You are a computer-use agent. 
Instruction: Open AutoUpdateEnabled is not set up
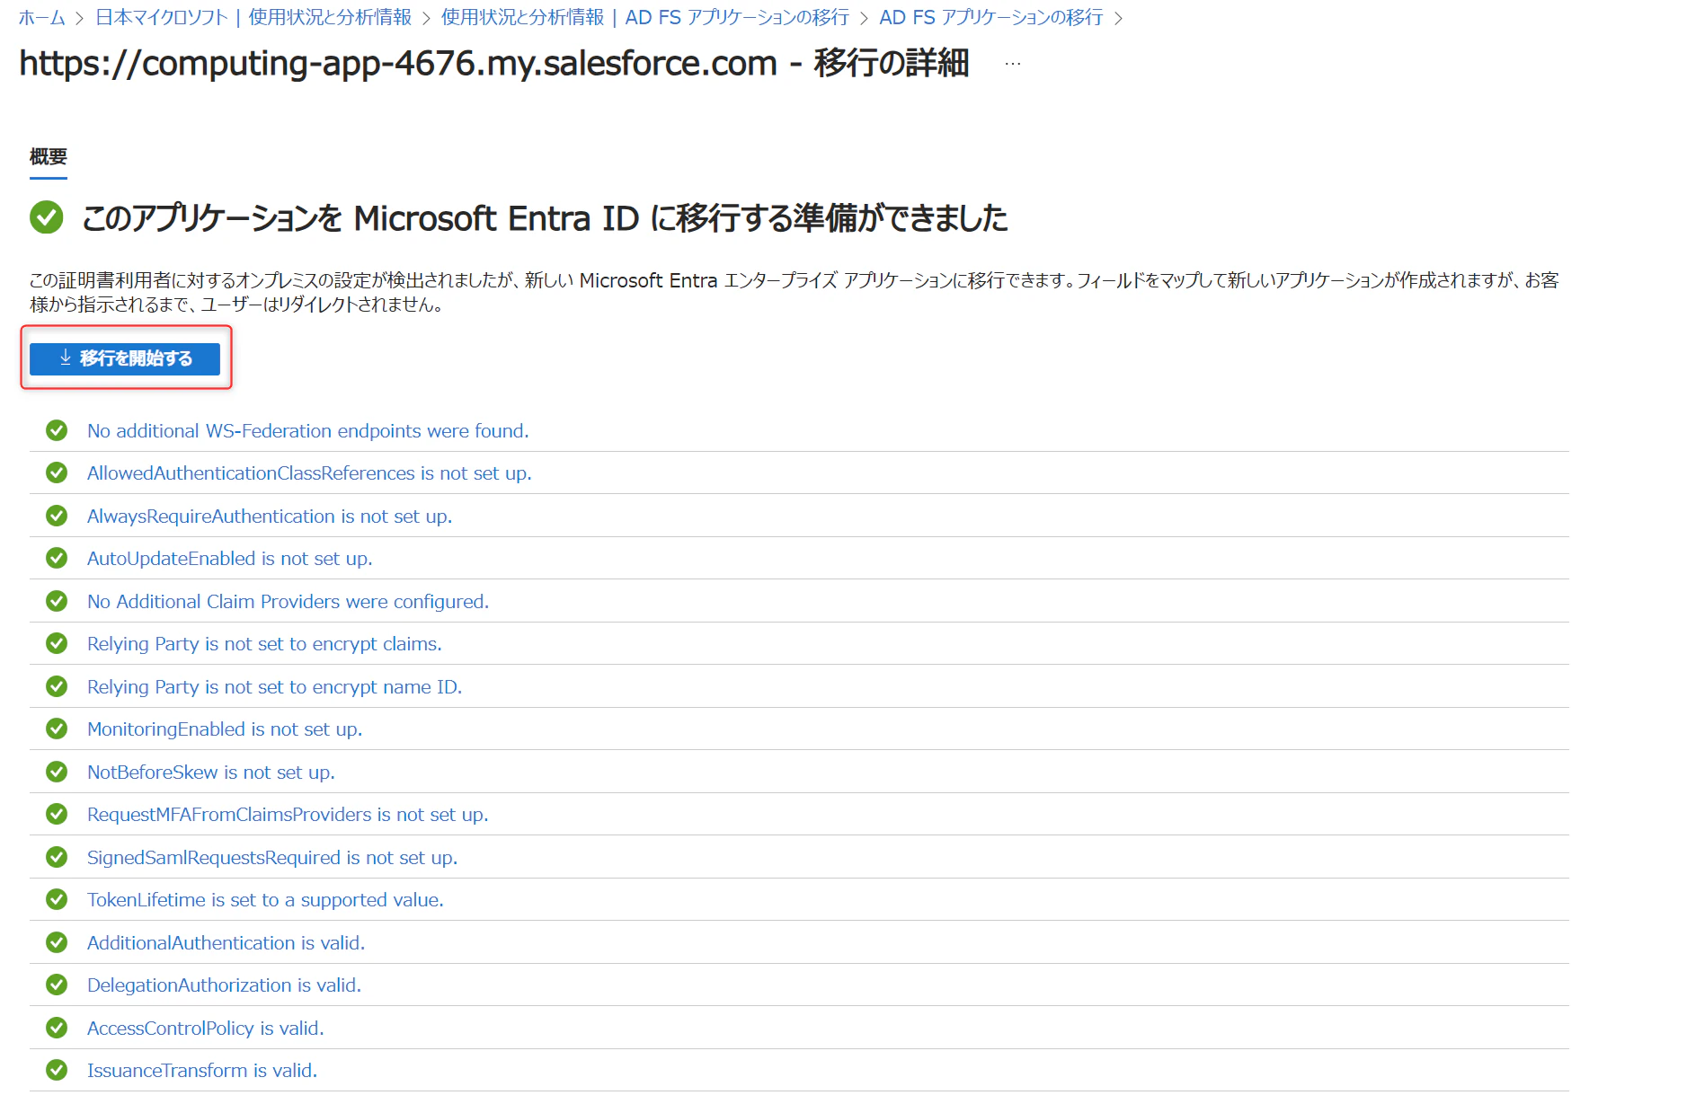pyautogui.click(x=230, y=559)
